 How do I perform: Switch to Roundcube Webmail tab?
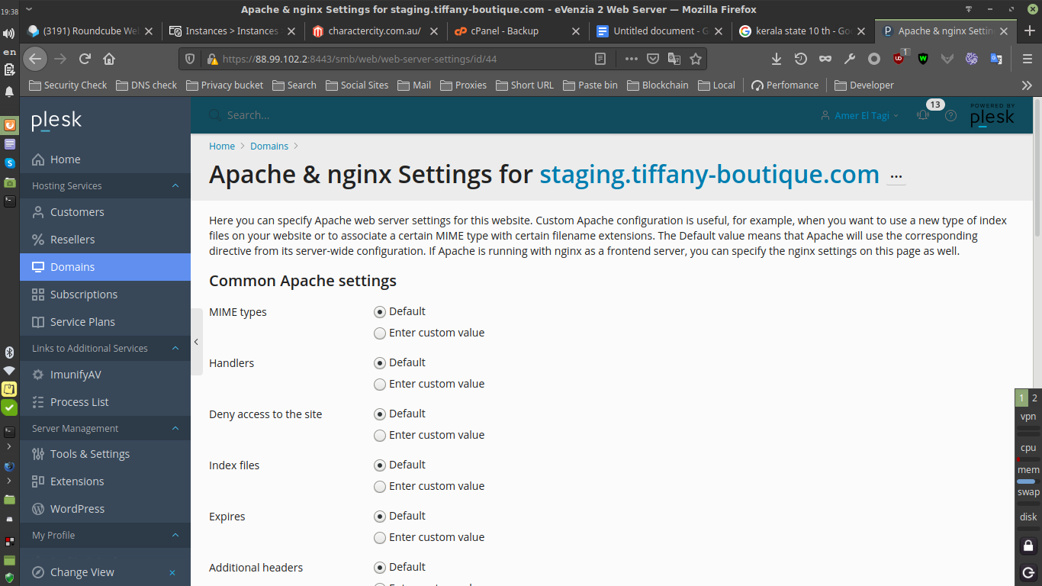[x=91, y=31]
